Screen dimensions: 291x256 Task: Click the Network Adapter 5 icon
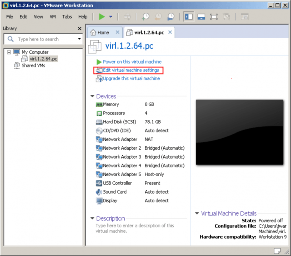tap(99, 174)
